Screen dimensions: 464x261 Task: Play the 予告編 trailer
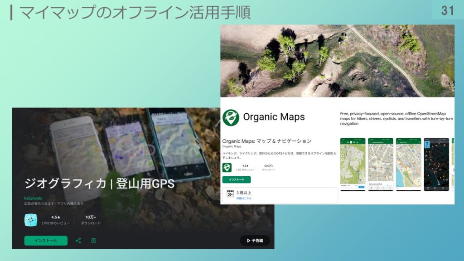point(255,241)
